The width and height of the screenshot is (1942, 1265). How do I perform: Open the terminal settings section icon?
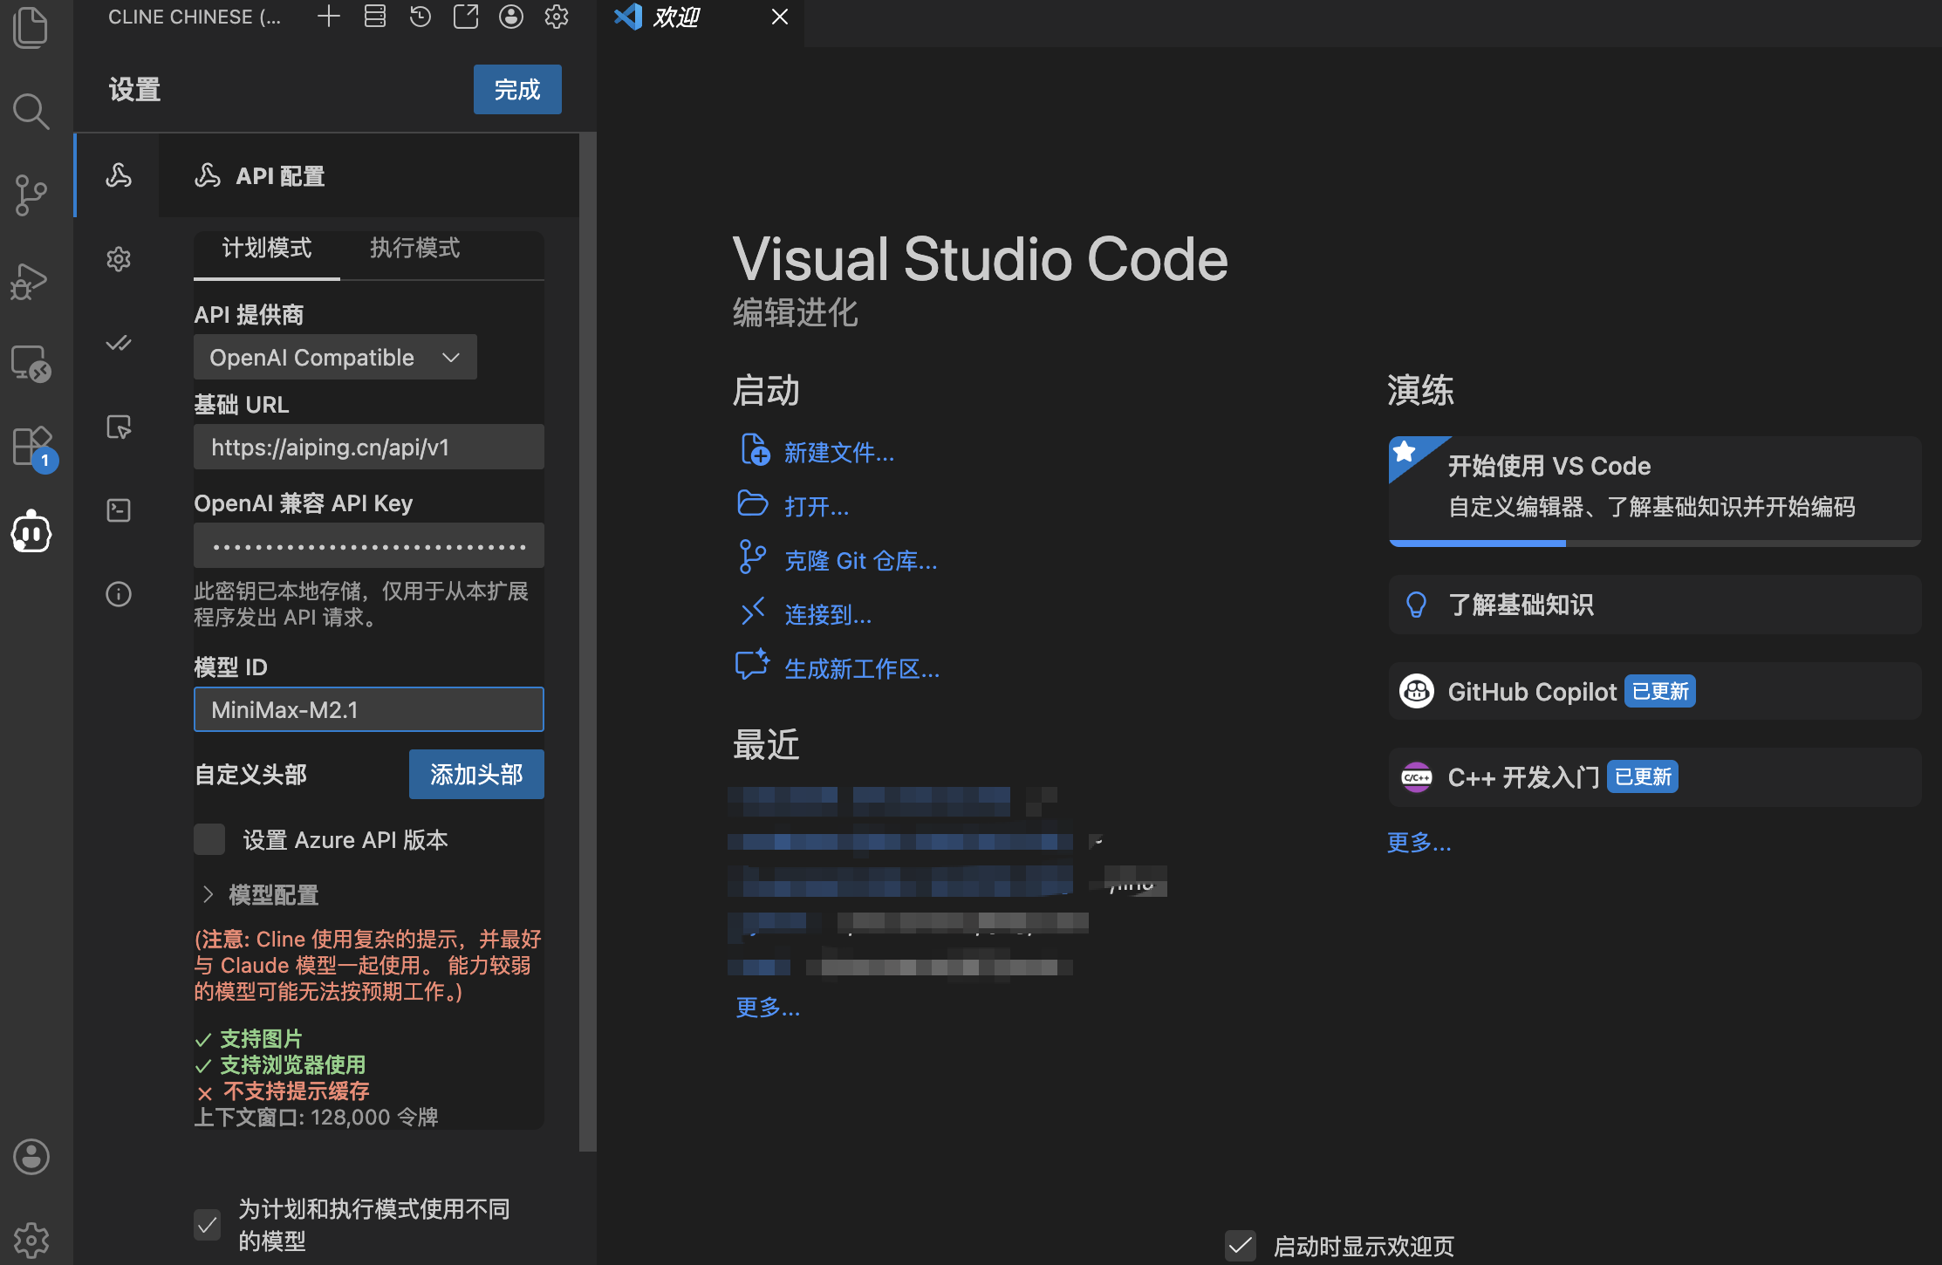pyautogui.click(x=119, y=510)
